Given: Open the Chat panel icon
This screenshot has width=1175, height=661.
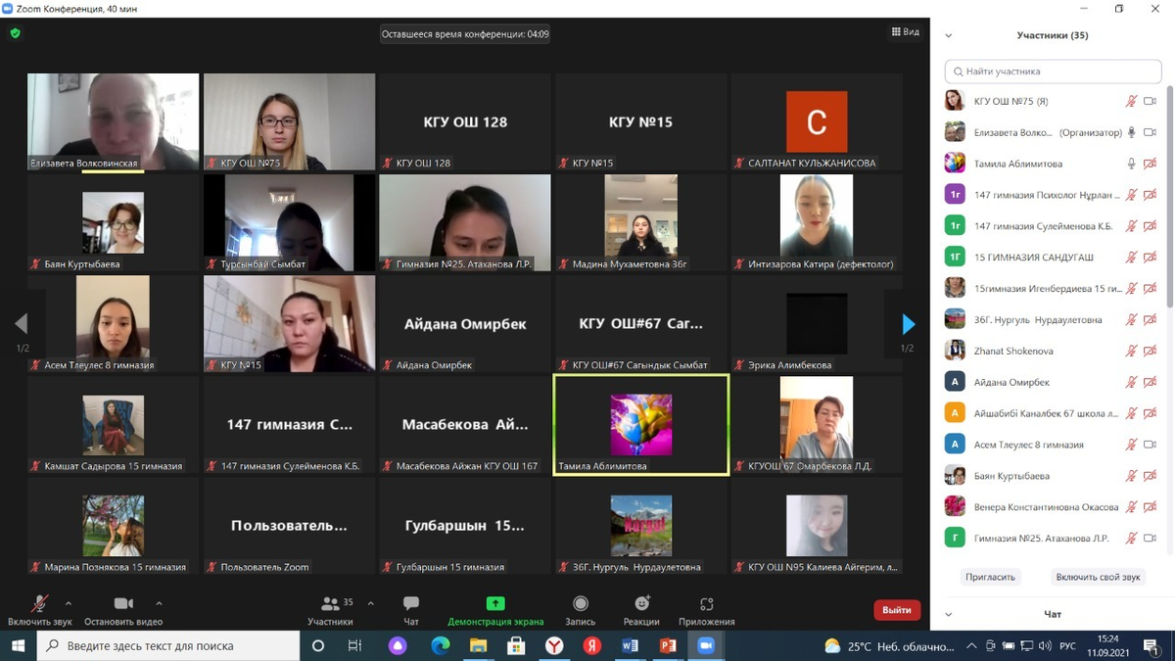Looking at the screenshot, I should click(x=411, y=604).
